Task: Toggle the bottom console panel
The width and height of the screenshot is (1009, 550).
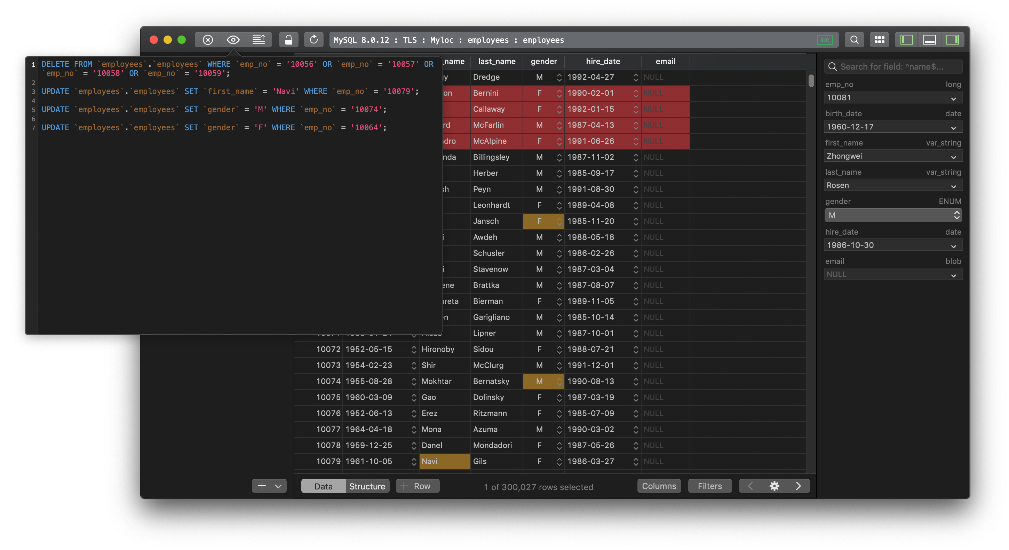Action: pos(929,40)
